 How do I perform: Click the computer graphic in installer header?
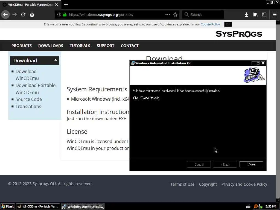click(x=254, y=75)
